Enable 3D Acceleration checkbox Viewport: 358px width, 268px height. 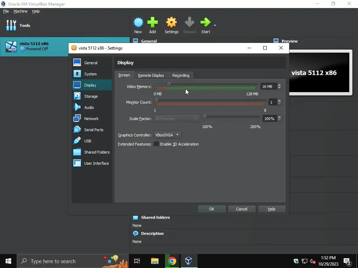[156, 144]
